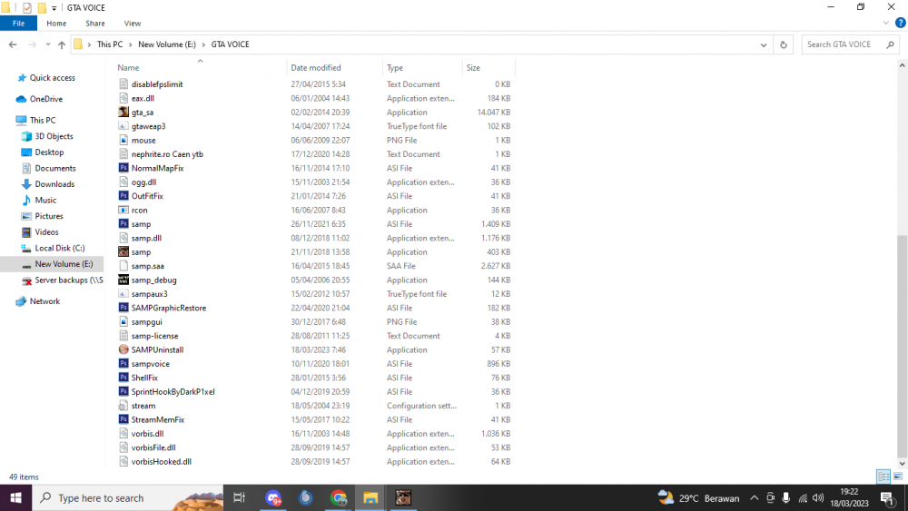Expand the address bar history dropdown
Viewport: 908px width, 511px height.
pos(764,44)
